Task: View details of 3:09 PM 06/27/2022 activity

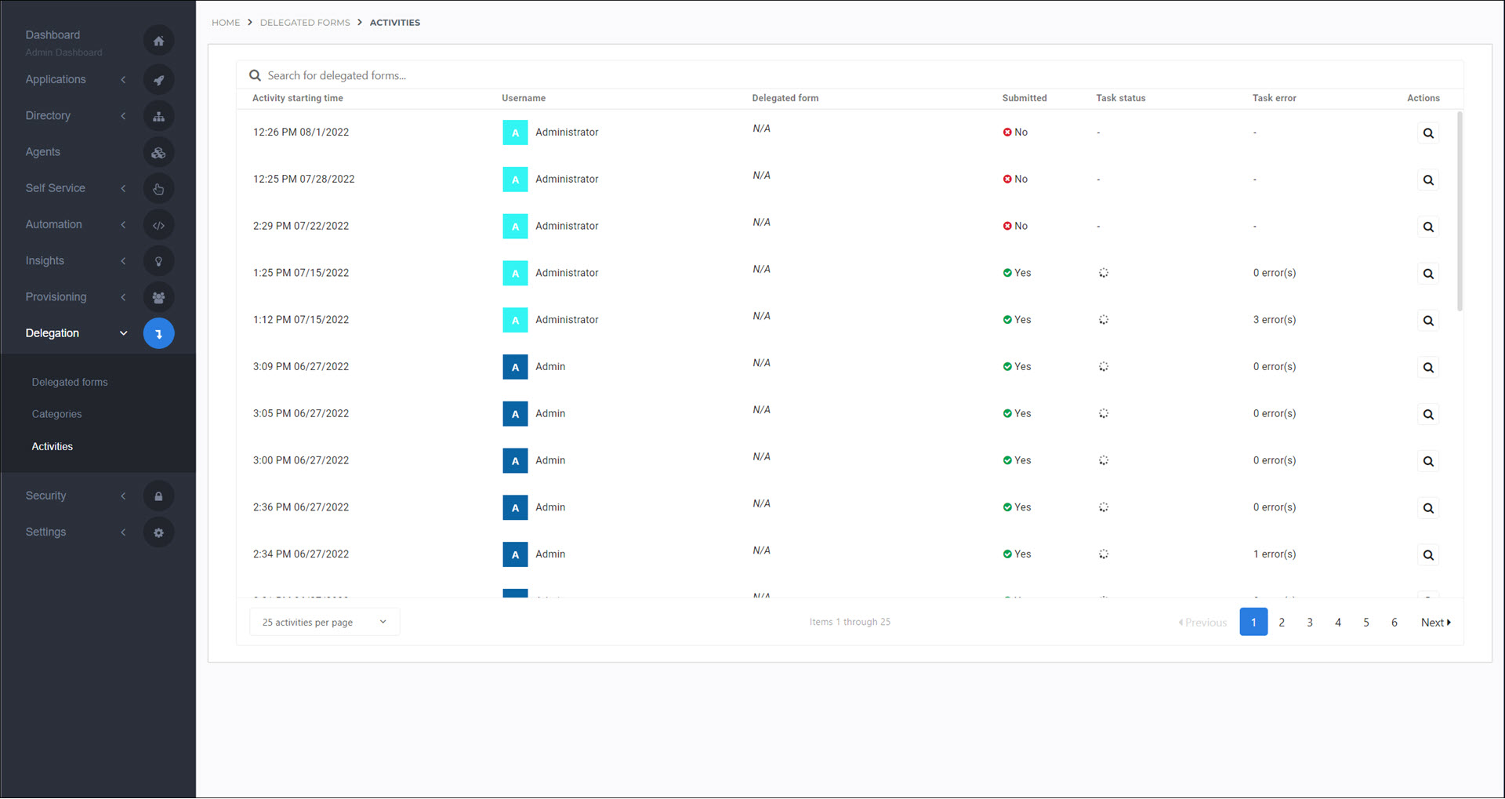Action: click(1428, 368)
